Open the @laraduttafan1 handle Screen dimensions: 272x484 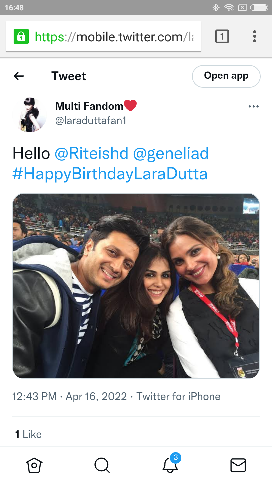[x=91, y=120]
